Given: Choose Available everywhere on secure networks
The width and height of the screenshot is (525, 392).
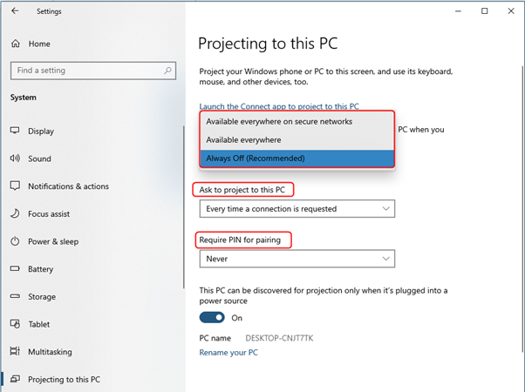Looking at the screenshot, I should click(x=279, y=121).
